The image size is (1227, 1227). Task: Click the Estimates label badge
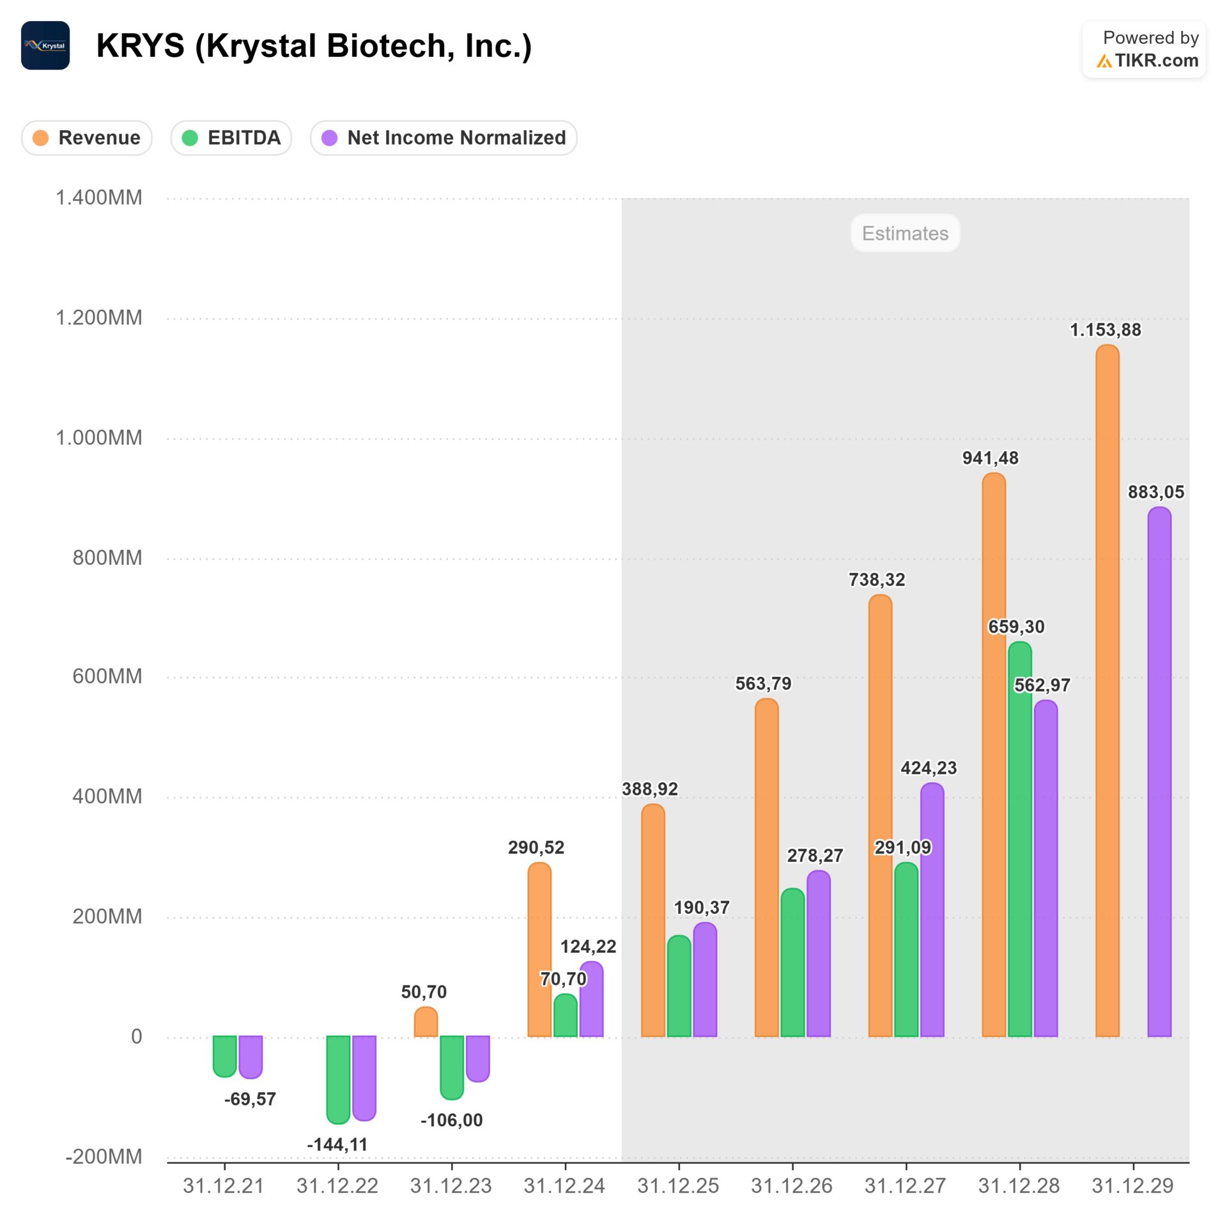point(904,233)
